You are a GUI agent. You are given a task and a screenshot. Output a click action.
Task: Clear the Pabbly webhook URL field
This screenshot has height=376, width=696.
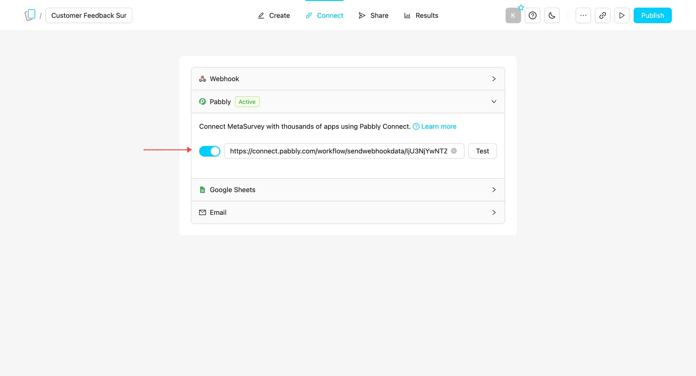(x=454, y=151)
